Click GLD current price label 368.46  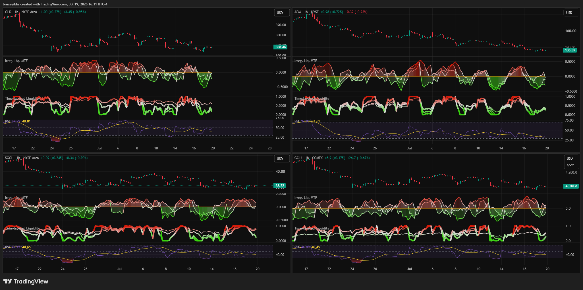(280, 47)
